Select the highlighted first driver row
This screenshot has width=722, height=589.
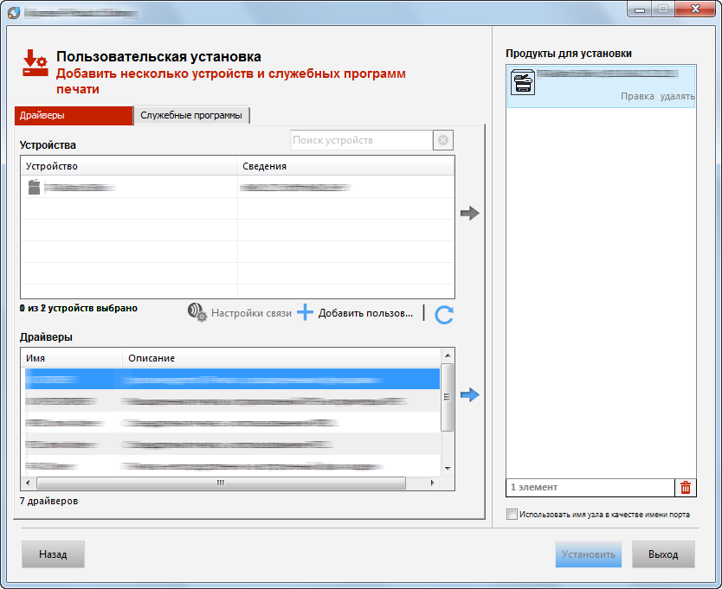[x=232, y=379]
